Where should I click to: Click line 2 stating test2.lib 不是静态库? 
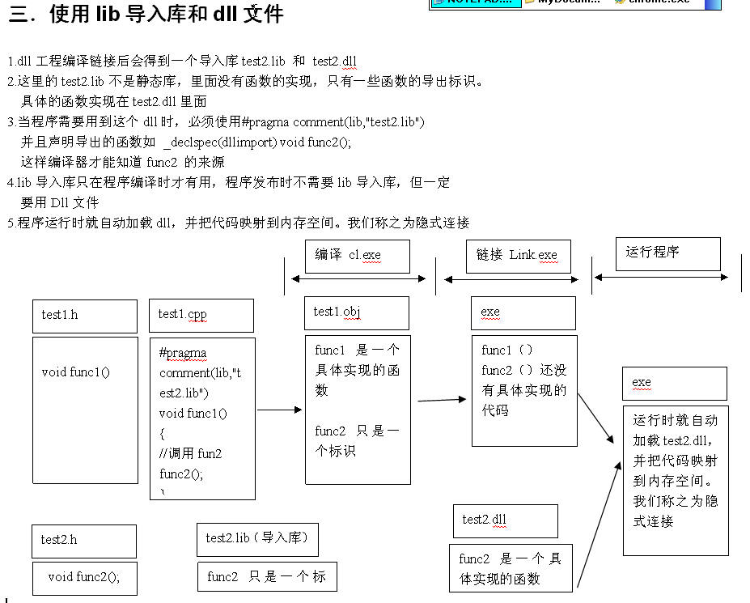pyautogui.click(x=245, y=82)
